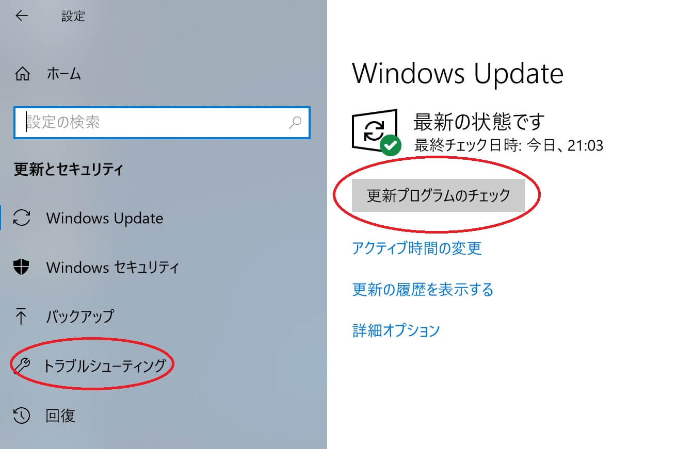
Task: Open 更新の履歴を表示する link
Action: [423, 289]
